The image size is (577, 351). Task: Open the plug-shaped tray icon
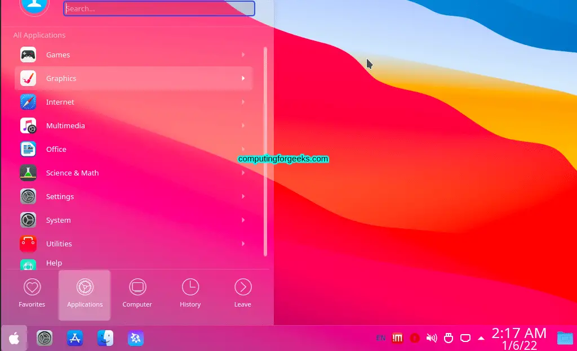[448, 338]
